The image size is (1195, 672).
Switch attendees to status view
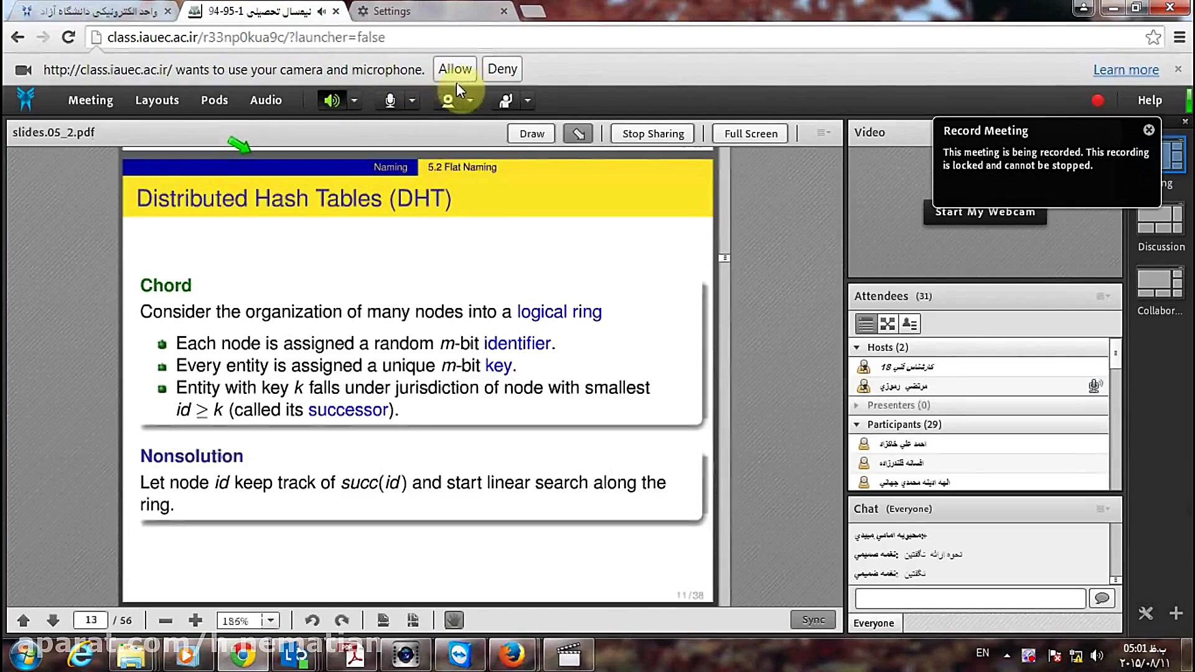pos(909,324)
